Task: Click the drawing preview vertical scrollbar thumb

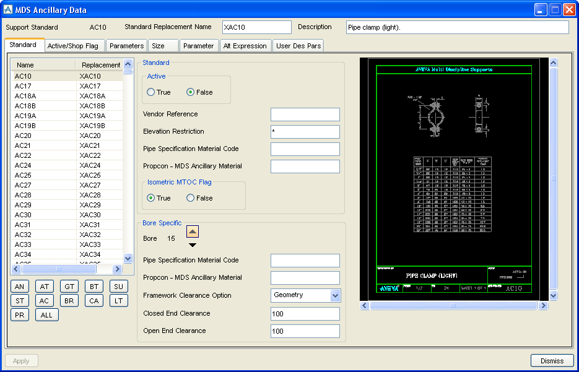Action: coord(553,178)
